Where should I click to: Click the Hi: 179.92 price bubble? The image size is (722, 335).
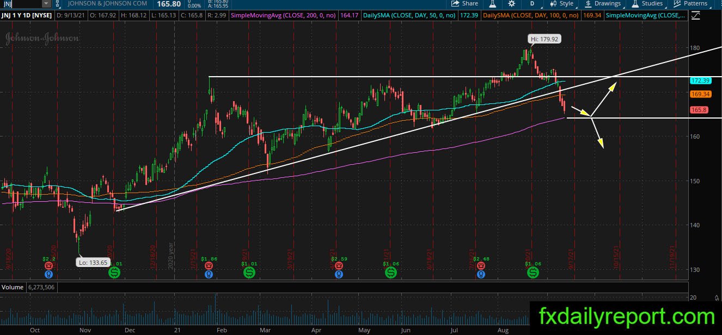pyautogui.click(x=544, y=39)
